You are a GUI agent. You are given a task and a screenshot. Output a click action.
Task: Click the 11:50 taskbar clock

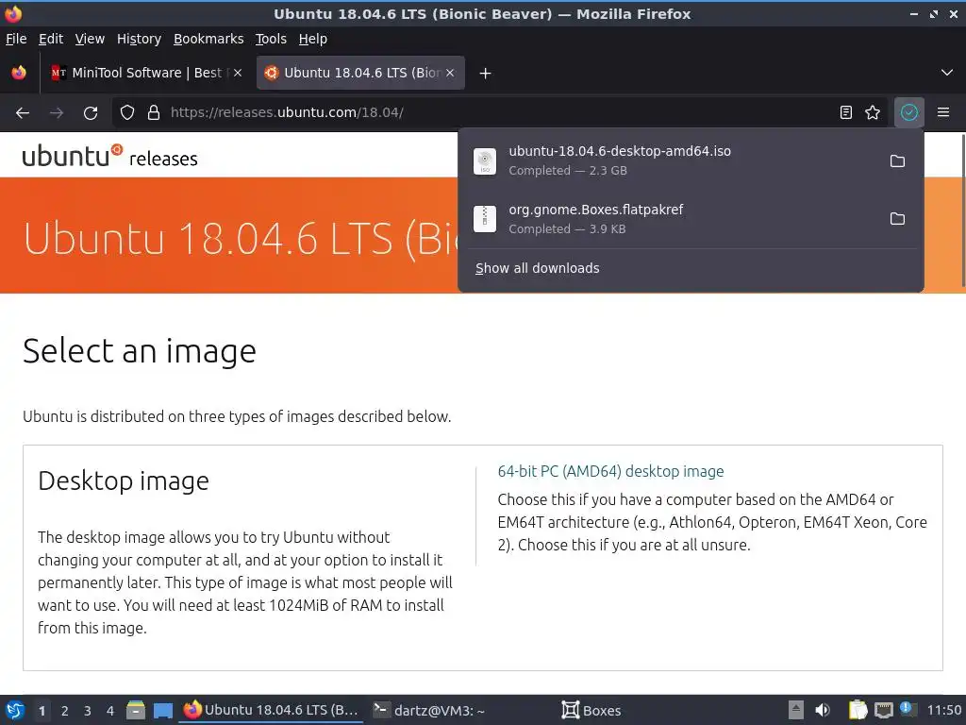coord(943,710)
